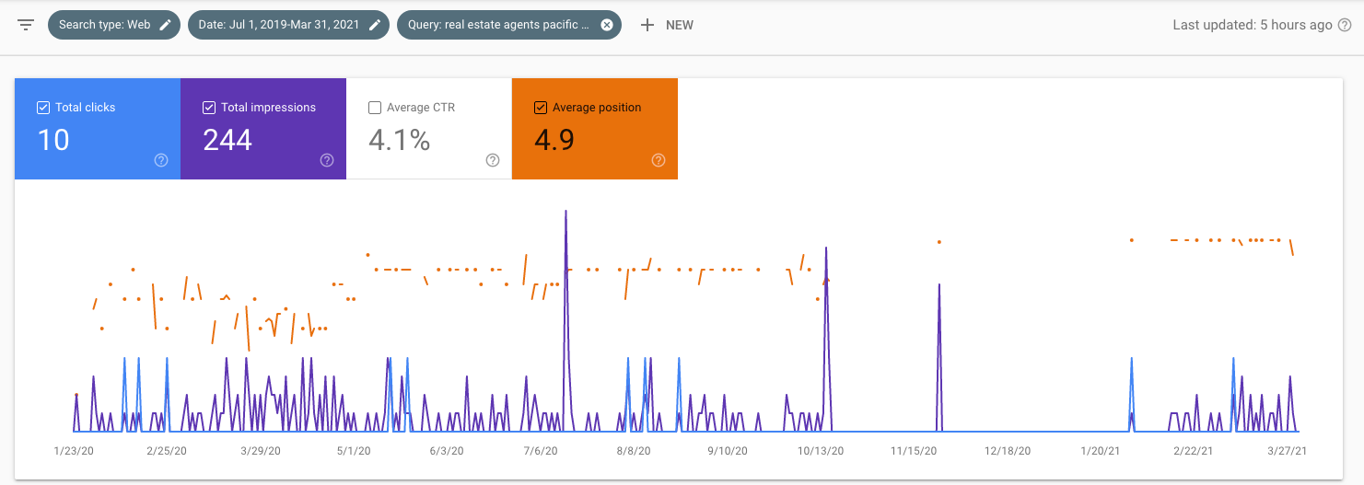
Task: Open help icon on Average CTR card
Action: tap(493, 160)
